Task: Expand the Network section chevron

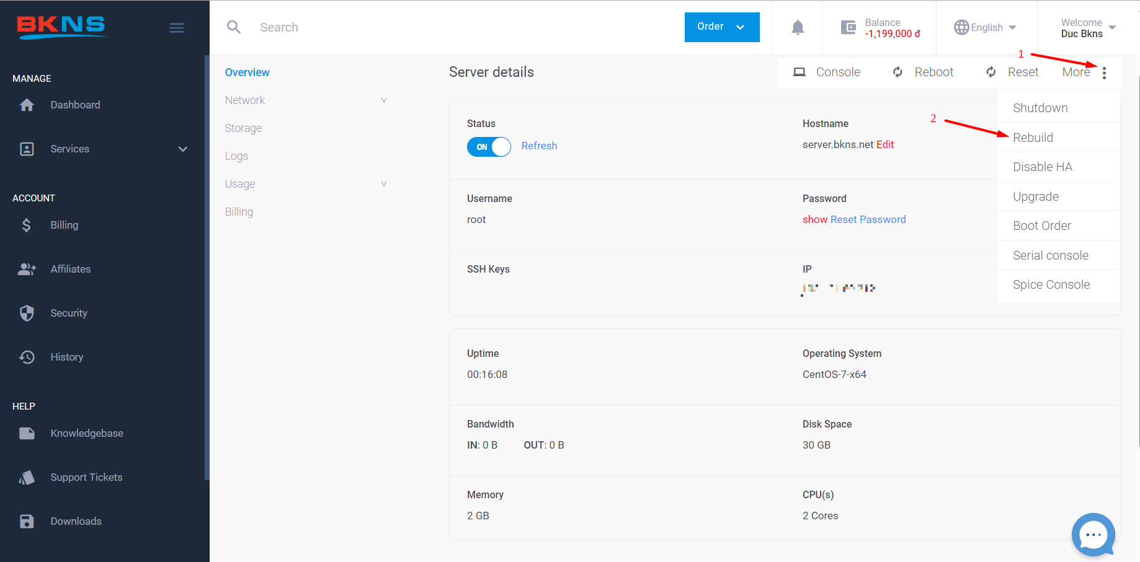Action: click(384, 100)
